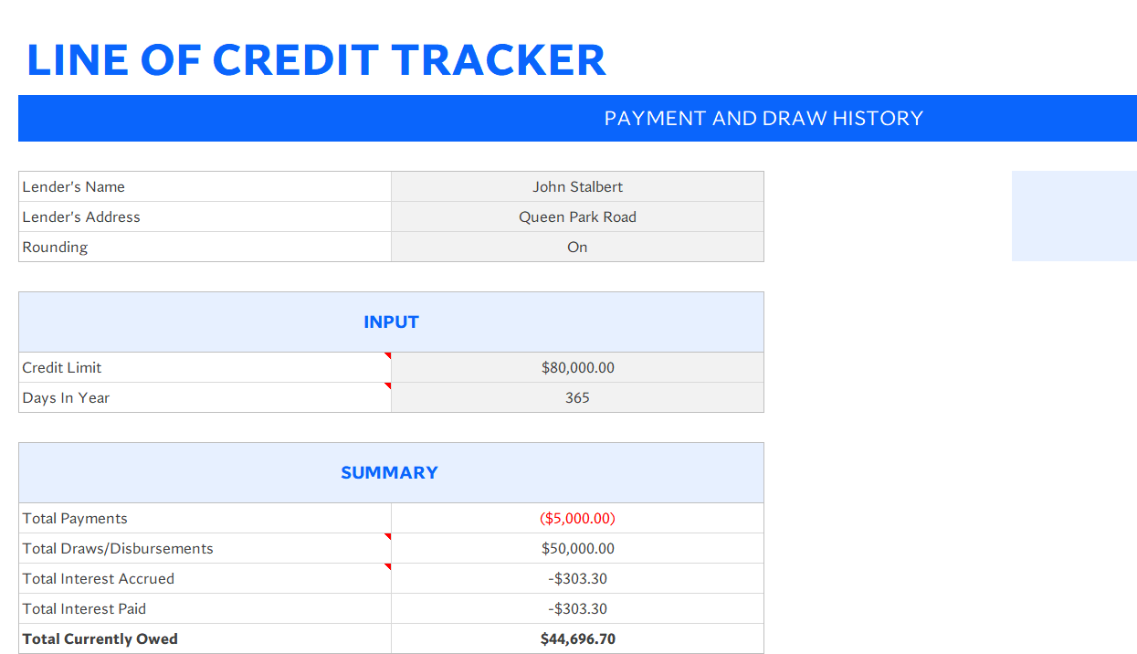Select the Credit Limit label cell
This screenshot has width=1137, height=654.
point(205,367)
